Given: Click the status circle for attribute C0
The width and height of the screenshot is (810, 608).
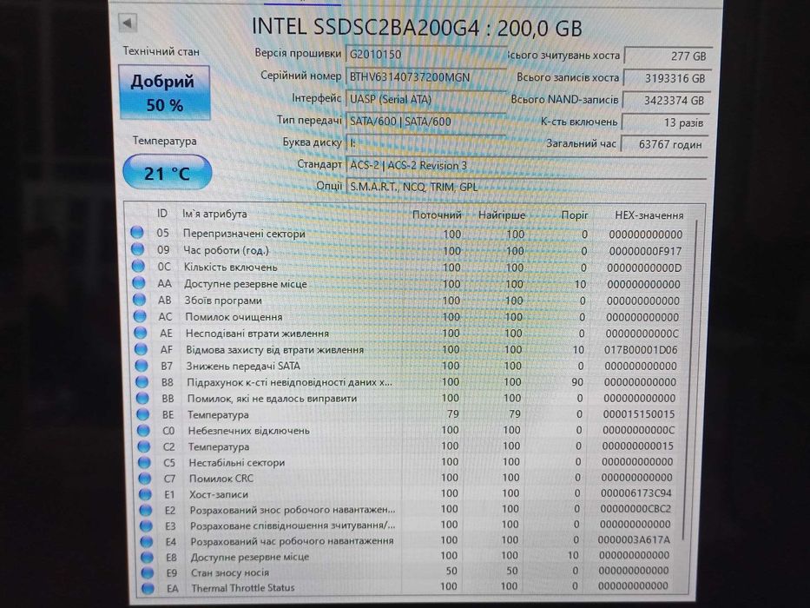Looking at the screenshot, I should [x=143, y=430].
